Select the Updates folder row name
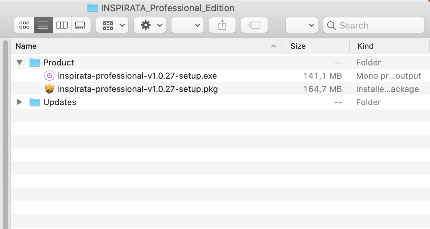 click(60, 102)
